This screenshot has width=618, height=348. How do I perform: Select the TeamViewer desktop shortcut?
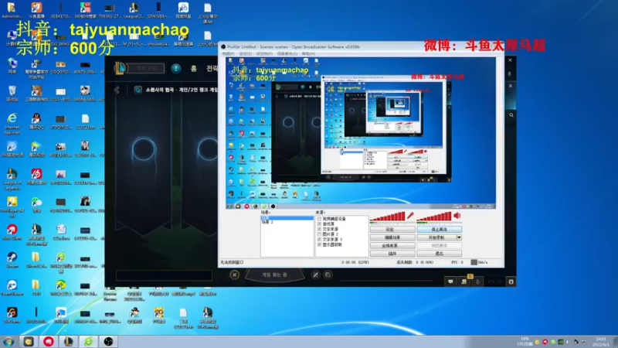click(12, 288)
